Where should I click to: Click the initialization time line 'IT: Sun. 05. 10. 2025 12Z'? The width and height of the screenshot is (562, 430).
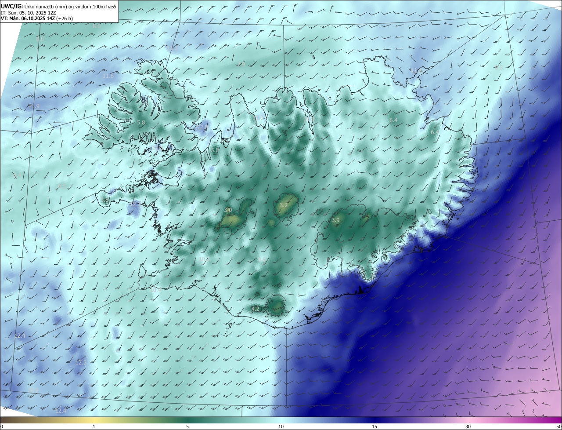tap(28, 12)
